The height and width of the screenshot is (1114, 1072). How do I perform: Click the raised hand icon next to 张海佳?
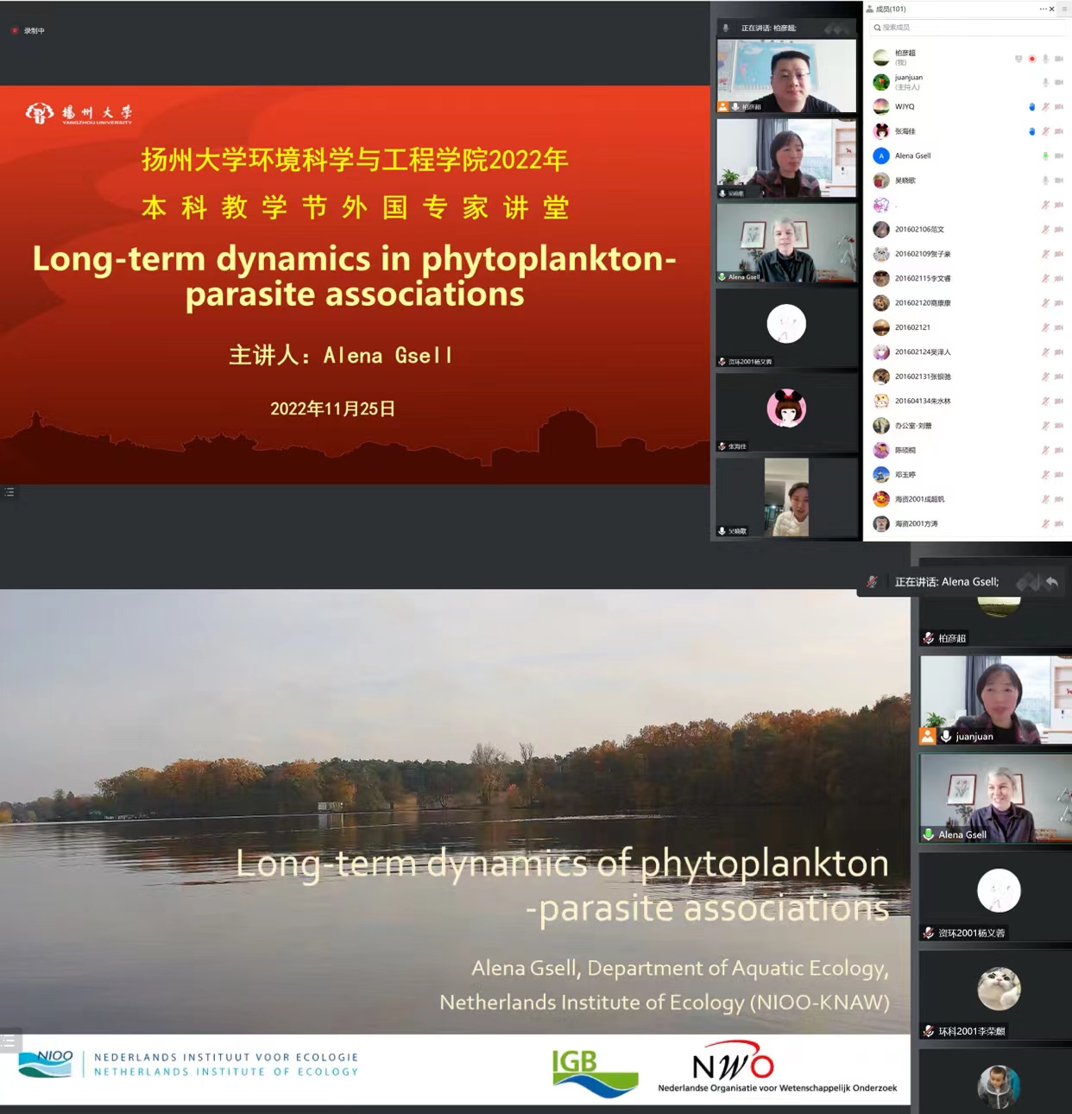[x=1031, y=131]
